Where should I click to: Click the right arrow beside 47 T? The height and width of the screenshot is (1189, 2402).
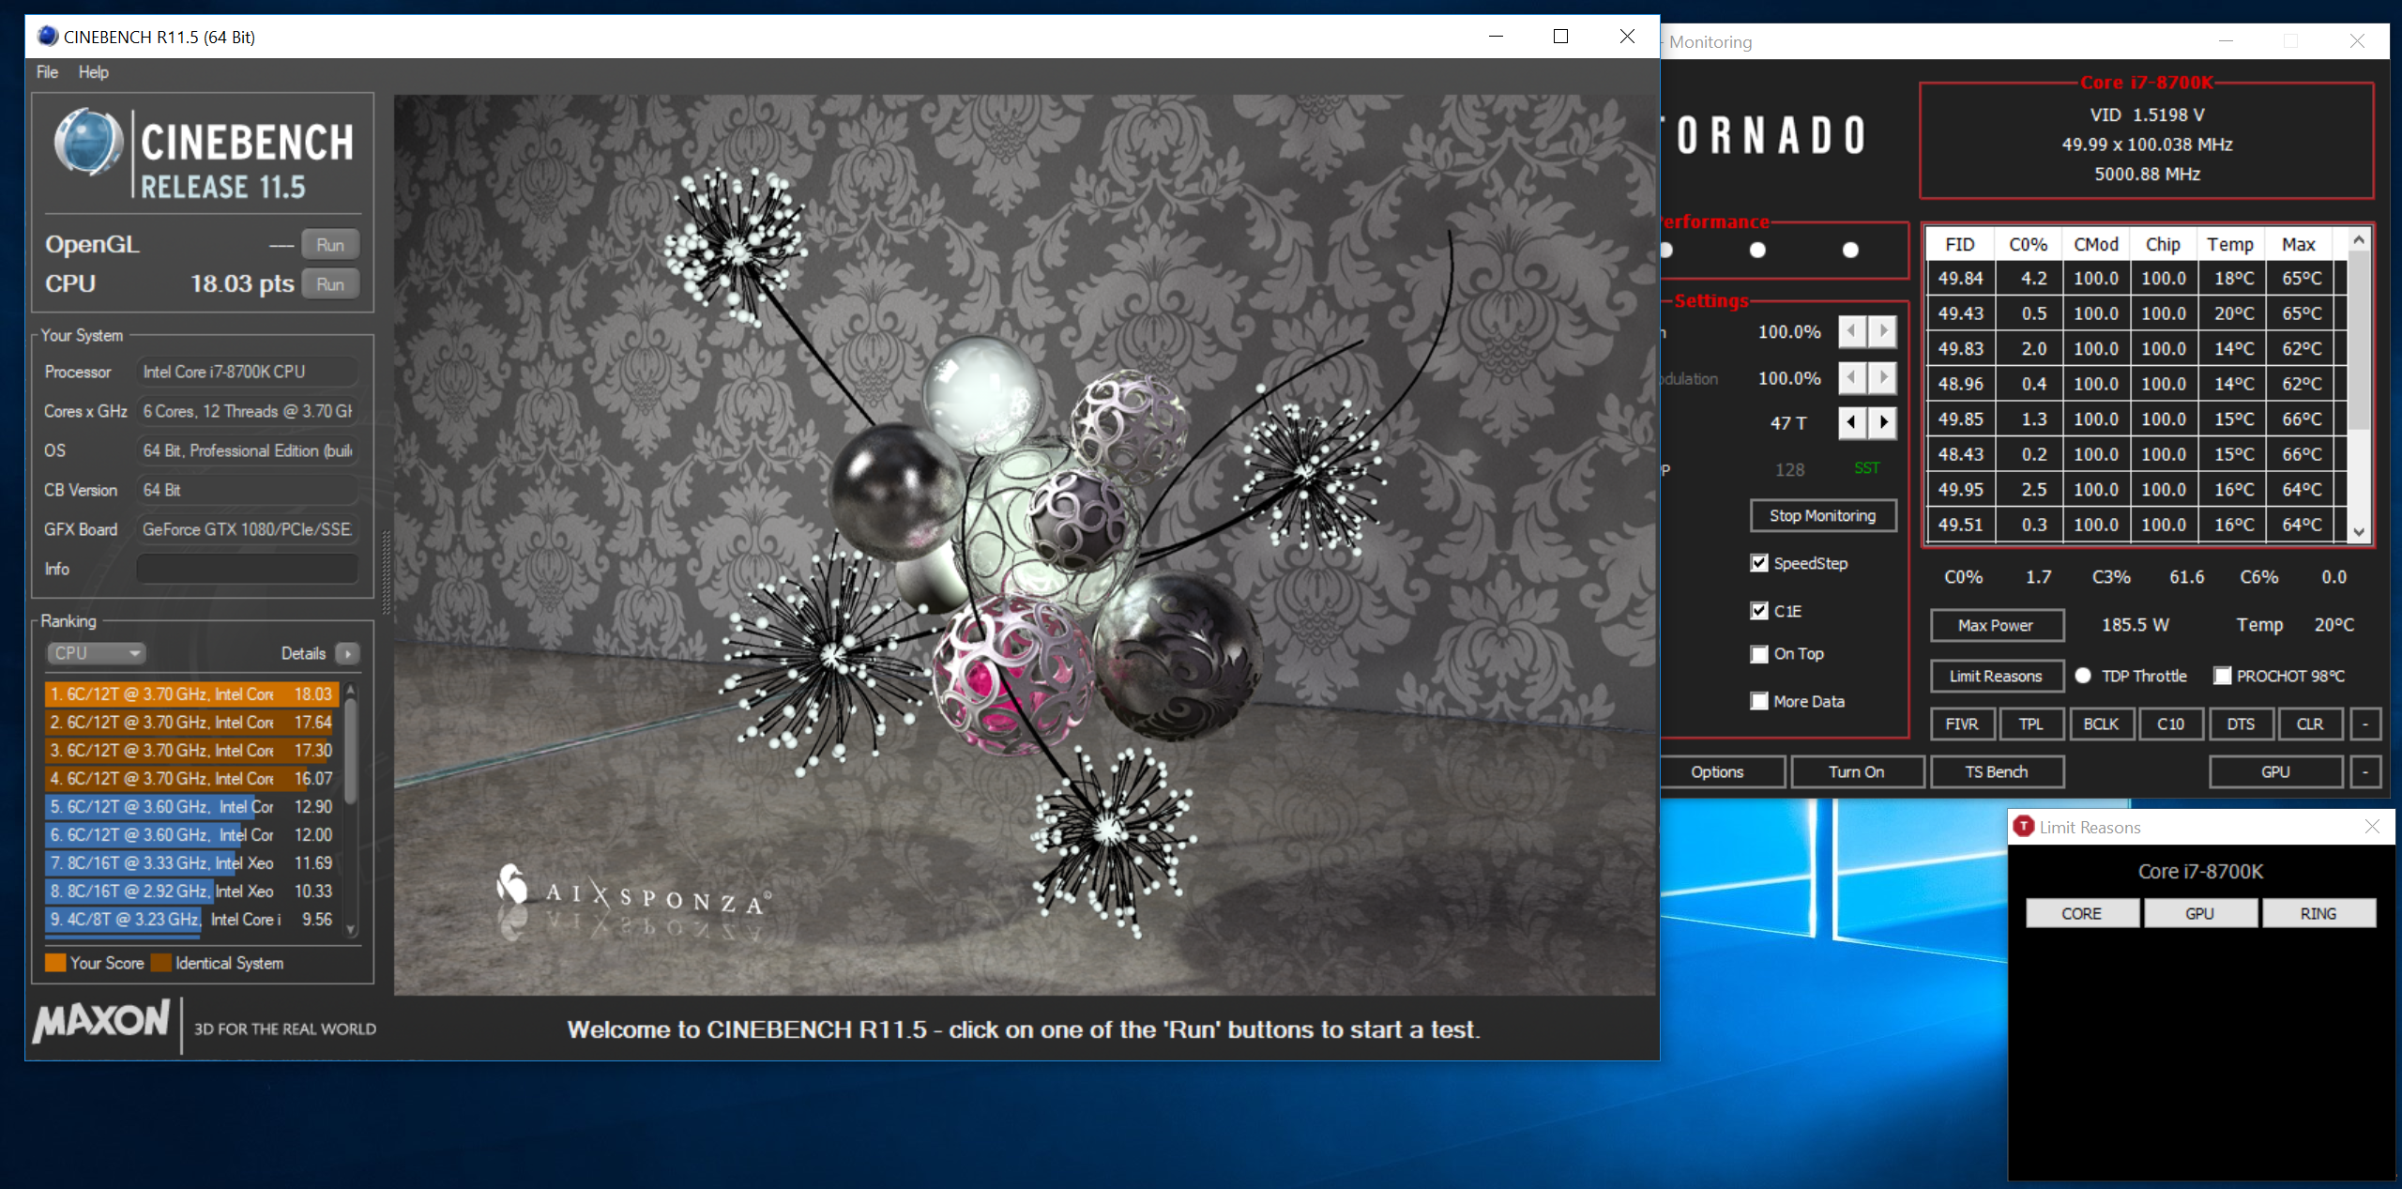click(x=1882, y=422)
